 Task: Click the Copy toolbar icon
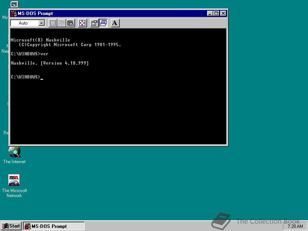[62, 23]
